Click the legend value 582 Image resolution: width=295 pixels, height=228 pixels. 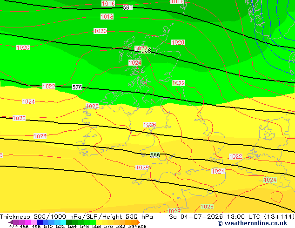click(121, 226)
